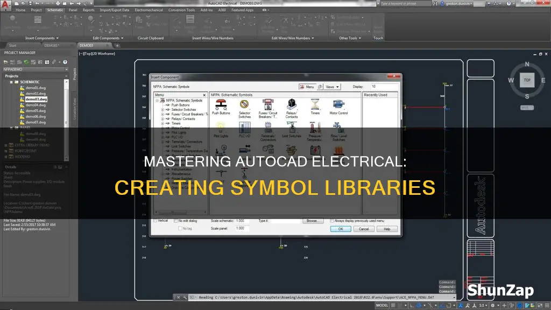This screenshot has height=310, width=551.
Task: Select Push Buttons in Menu tree
Action: tap(180, 105)
